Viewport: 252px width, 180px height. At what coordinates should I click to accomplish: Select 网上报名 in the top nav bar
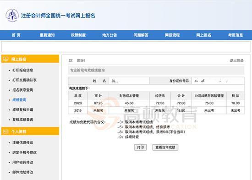click(203, 35)
